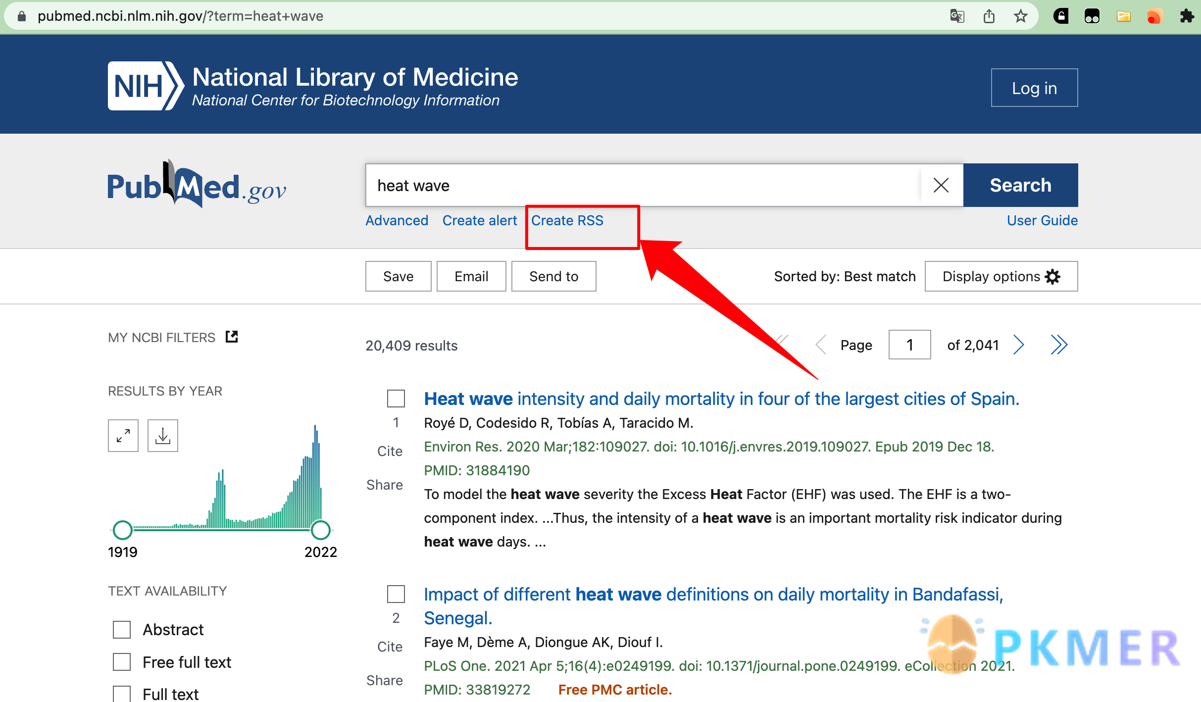Viewport: 1201px width, 702px height.
Task: Open My NCBI Filters external link icon
Action: (x=232, y=337)
